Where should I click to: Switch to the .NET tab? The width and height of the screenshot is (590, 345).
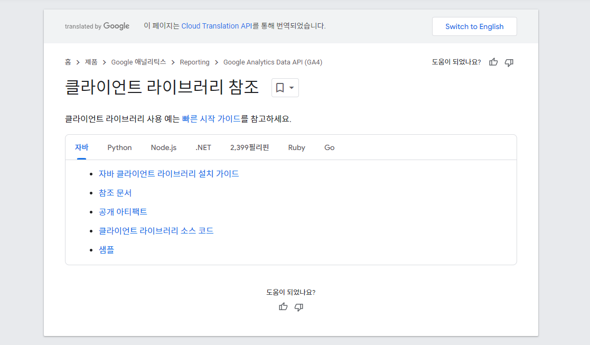click(203, 147)
